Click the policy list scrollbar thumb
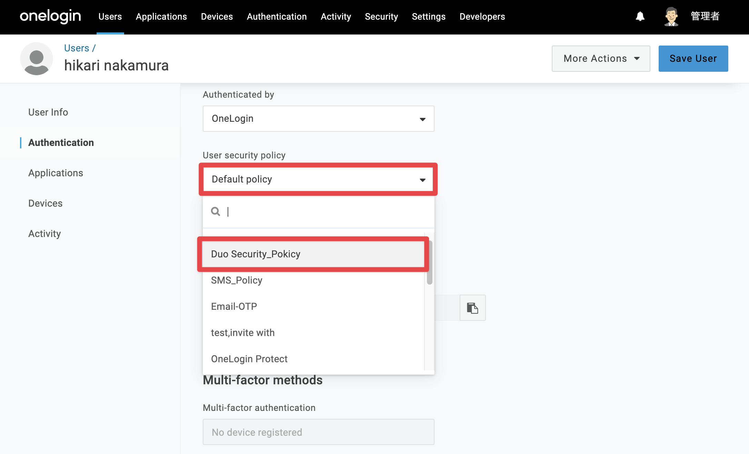749x454 pixels. (430, 263)
